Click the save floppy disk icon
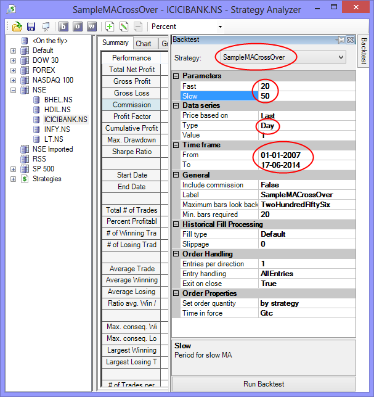 click(31, 27)
